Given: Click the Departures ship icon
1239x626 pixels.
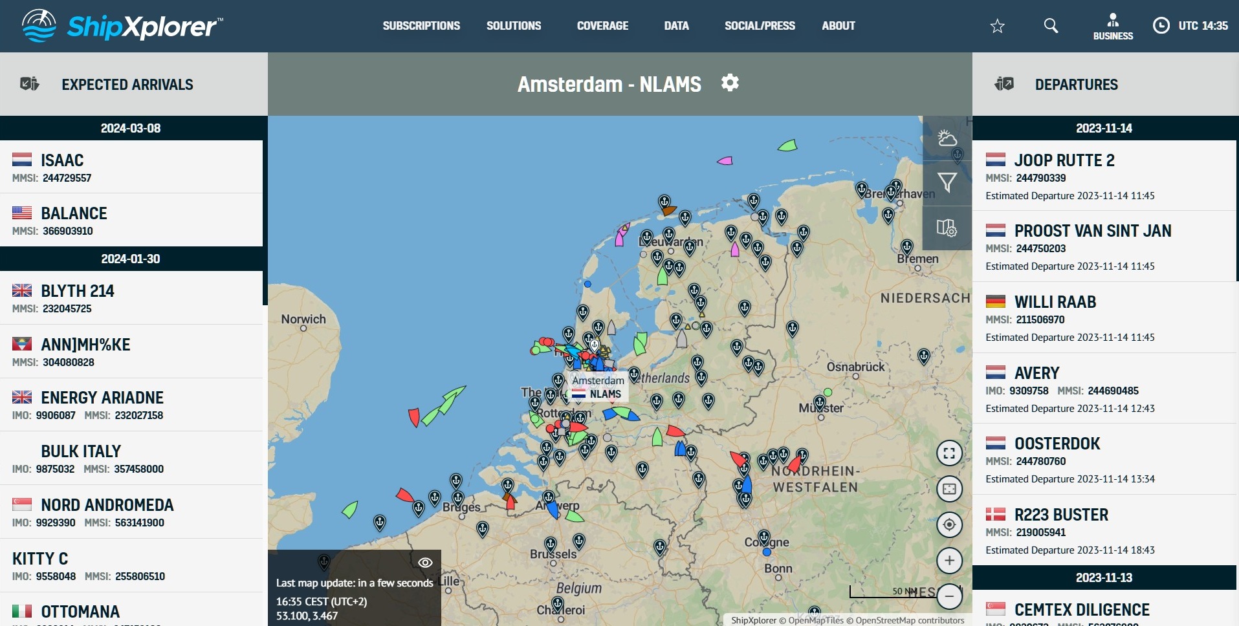Looking at the screenshot, I should 1004,84.
